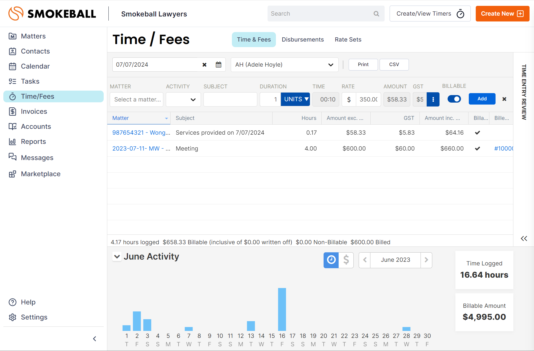
Task: Select the Time & Fees tab
Action: pos(254,40)
